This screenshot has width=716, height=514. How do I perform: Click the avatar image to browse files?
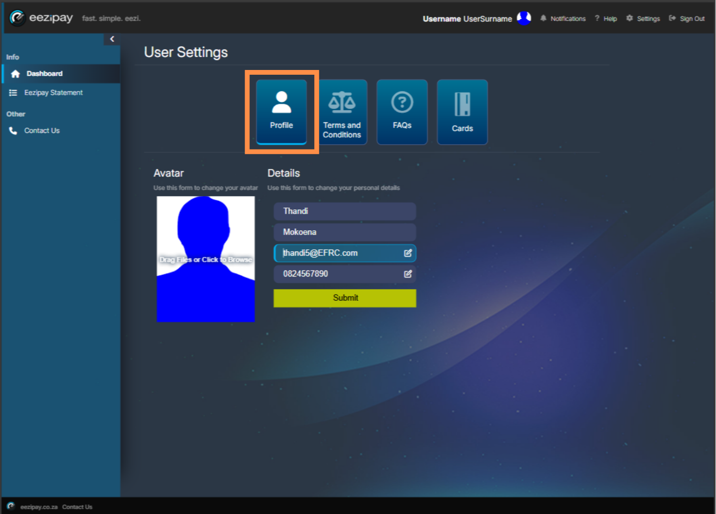pyautogui.click(x=206, y=259)
